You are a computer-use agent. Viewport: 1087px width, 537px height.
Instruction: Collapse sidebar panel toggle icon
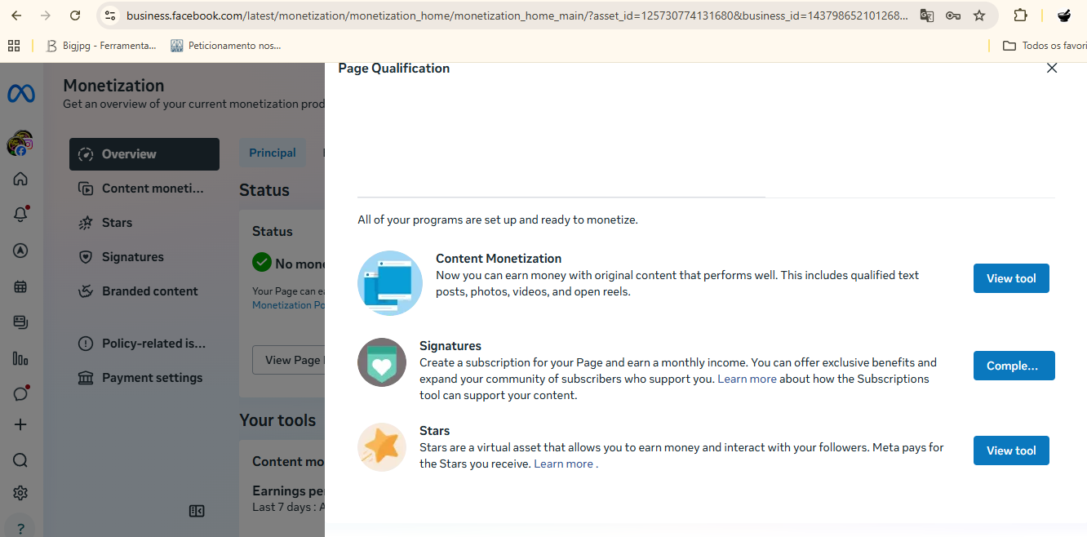[x=197, y=511]
